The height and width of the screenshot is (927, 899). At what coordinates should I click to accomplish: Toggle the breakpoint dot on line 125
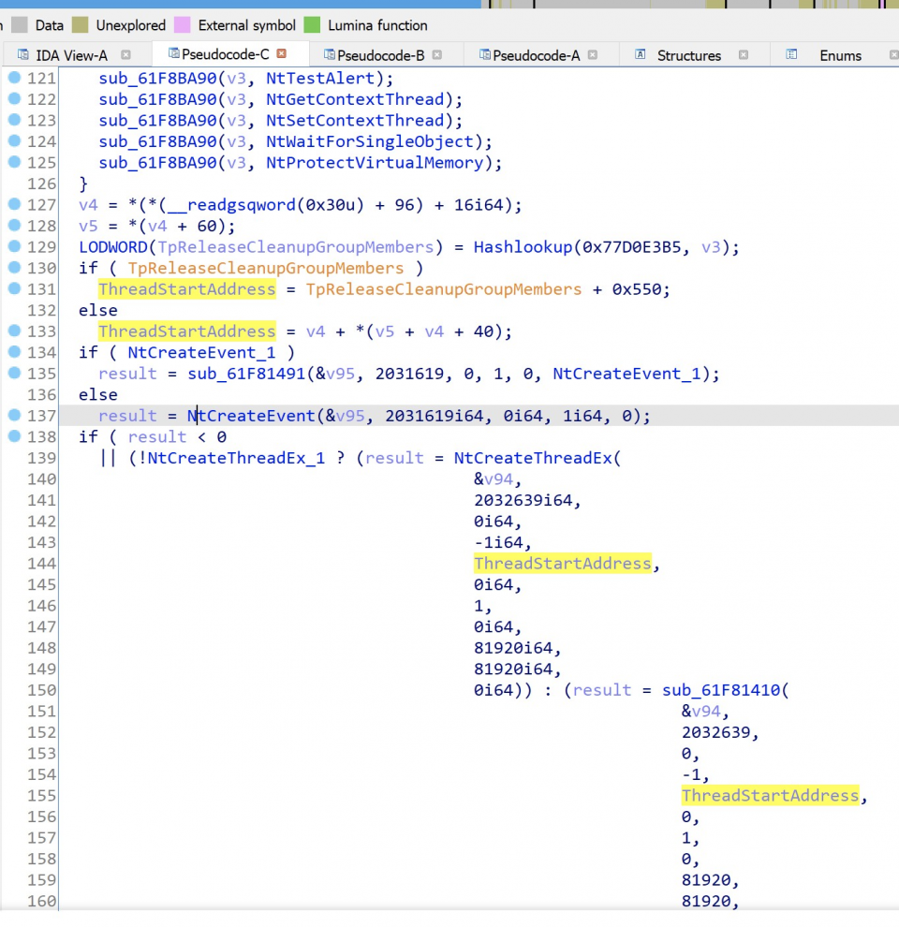[x=14, y=162]
